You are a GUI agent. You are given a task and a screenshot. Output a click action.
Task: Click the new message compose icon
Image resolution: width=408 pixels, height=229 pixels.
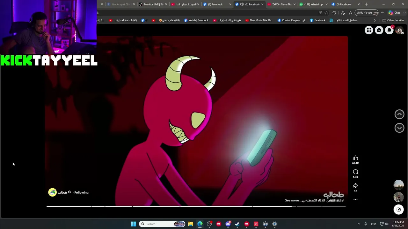tap(399, 210)
